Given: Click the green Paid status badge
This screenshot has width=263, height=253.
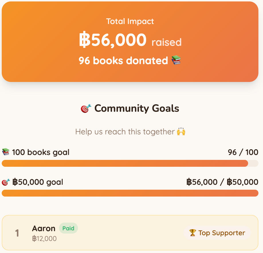Looking at the screenshot, I should click(x=68, y=228).
